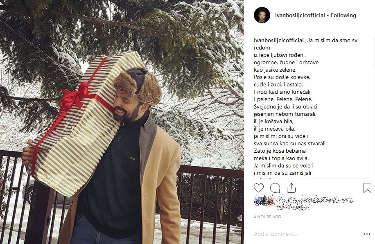Open comments via speech bubble icon
375x244 pixels.
[x=275, y=188]
